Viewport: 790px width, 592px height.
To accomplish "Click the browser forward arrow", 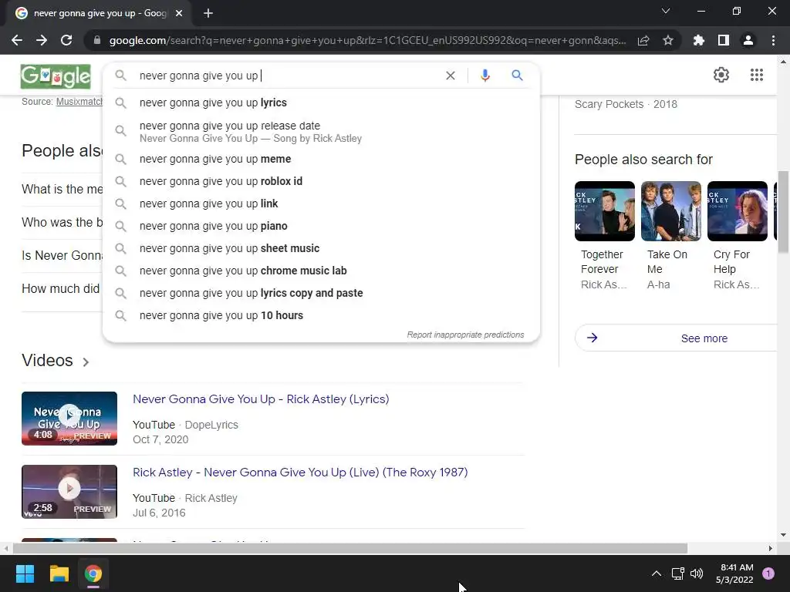I will pos(42,40).
